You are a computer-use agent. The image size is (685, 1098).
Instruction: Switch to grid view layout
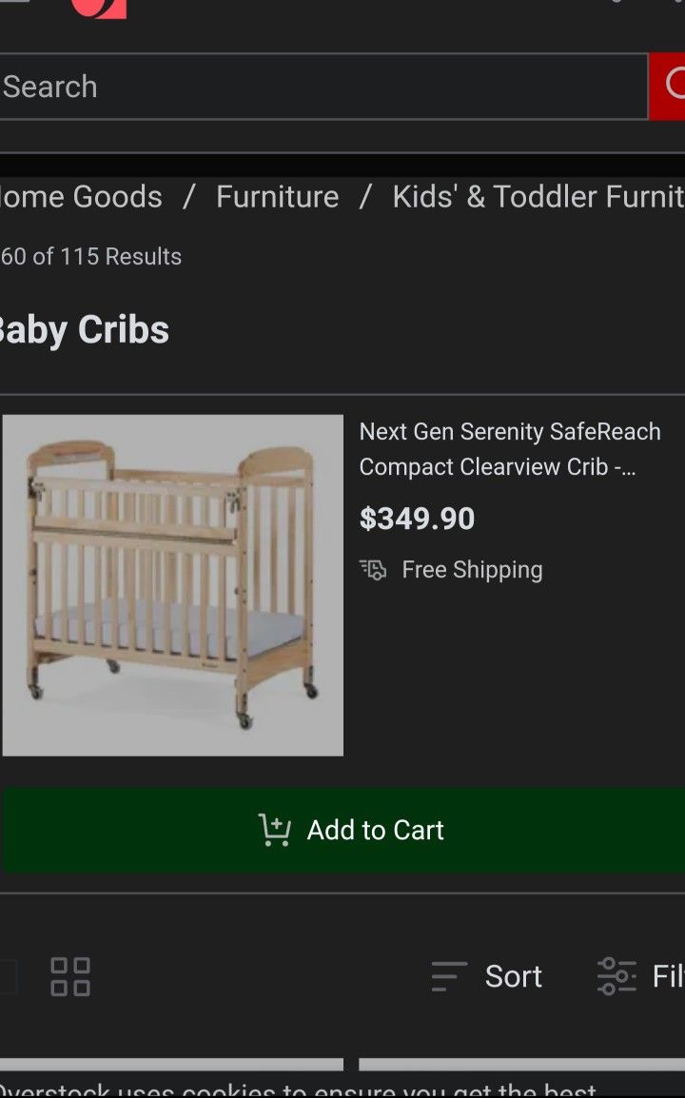pyautogui.click(x=70, y=976)
